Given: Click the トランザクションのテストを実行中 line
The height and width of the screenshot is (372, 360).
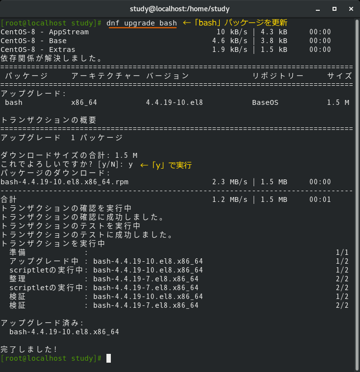Looking at the screenshot, I should tap(71, 226).
